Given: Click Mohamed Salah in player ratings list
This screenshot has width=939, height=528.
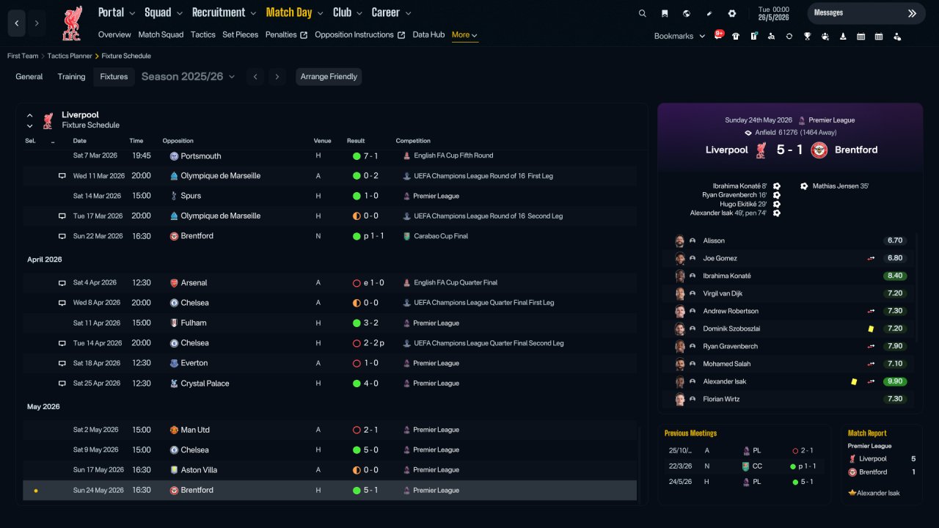Looking at the screenshot, I should (727, 364).
